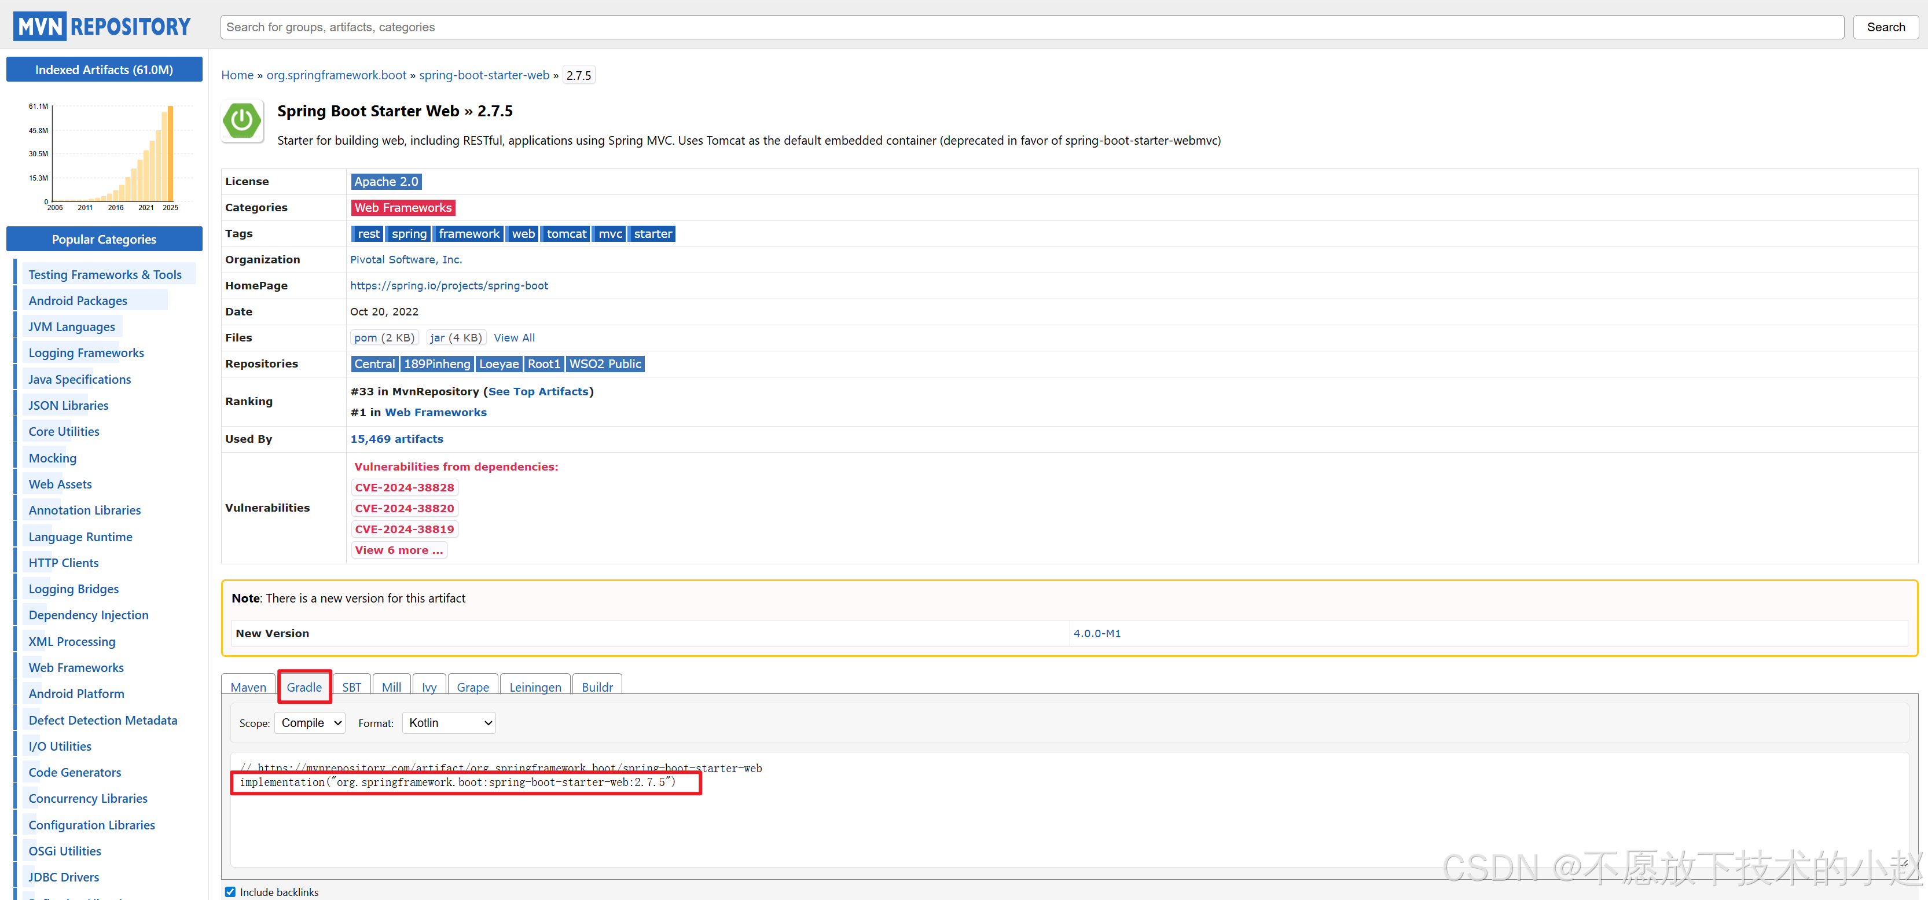Open the 189Pinheng repository badge

pyautogui.click(x=437, y=363)
